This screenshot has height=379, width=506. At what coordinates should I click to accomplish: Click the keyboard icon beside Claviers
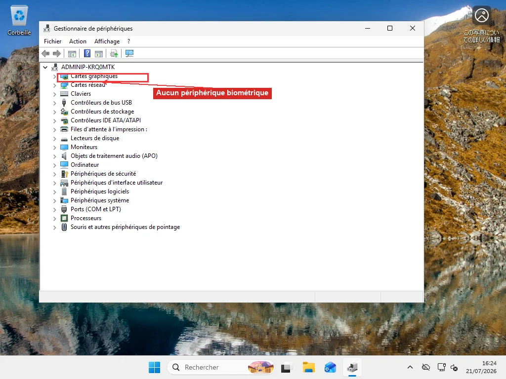pyautogui.click(x=64, y=94)
